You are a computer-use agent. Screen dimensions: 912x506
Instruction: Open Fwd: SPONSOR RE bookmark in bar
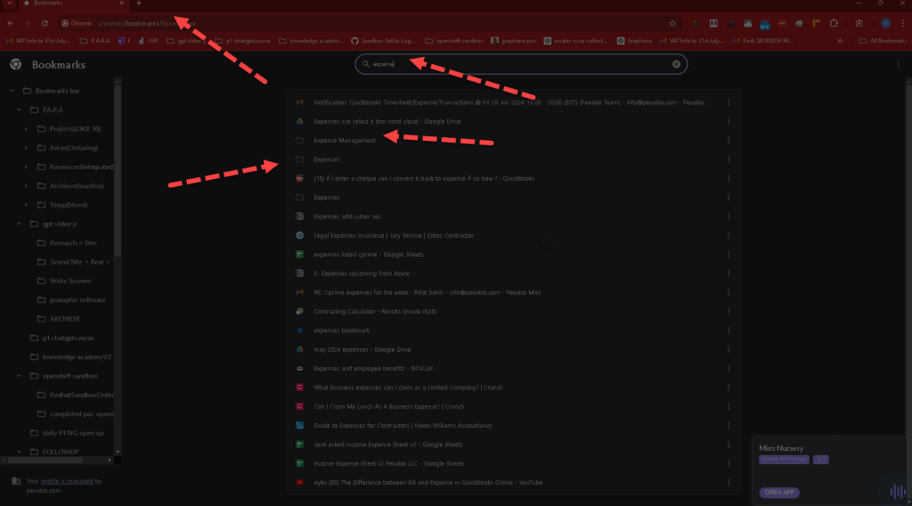(763, 41)
